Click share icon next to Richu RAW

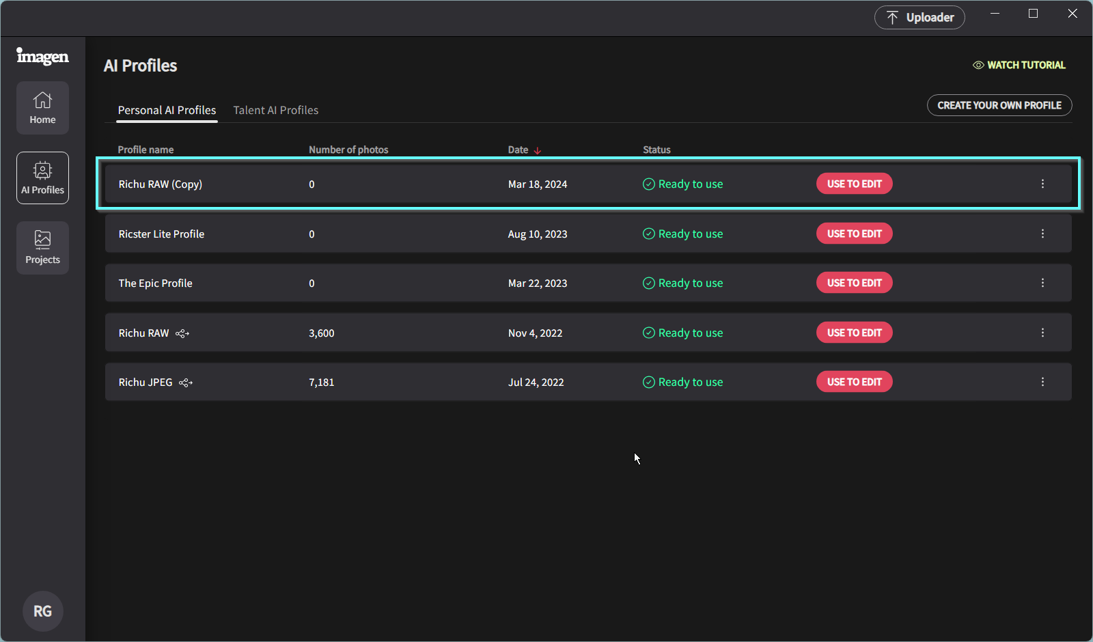[182, 333]
